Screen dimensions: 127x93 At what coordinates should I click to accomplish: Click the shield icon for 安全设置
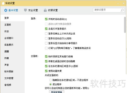pos(25,10)
